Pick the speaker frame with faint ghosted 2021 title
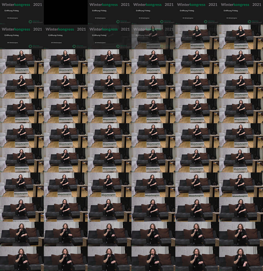The width and height of the screenshot is (263, 271). tap(197, 37)
